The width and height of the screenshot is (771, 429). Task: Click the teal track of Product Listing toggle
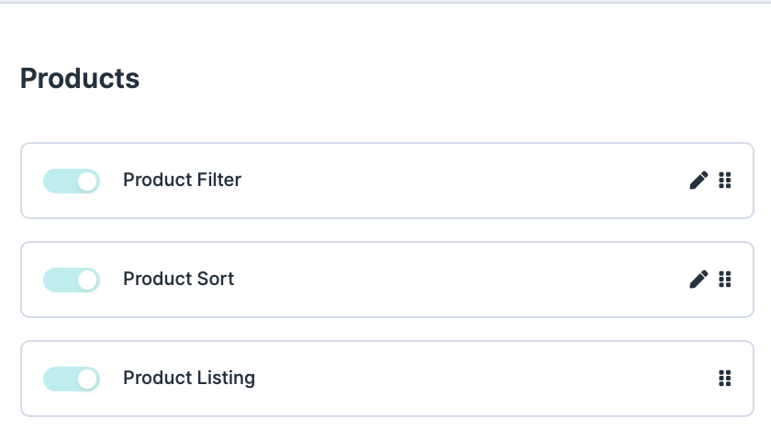click(57, 378)
